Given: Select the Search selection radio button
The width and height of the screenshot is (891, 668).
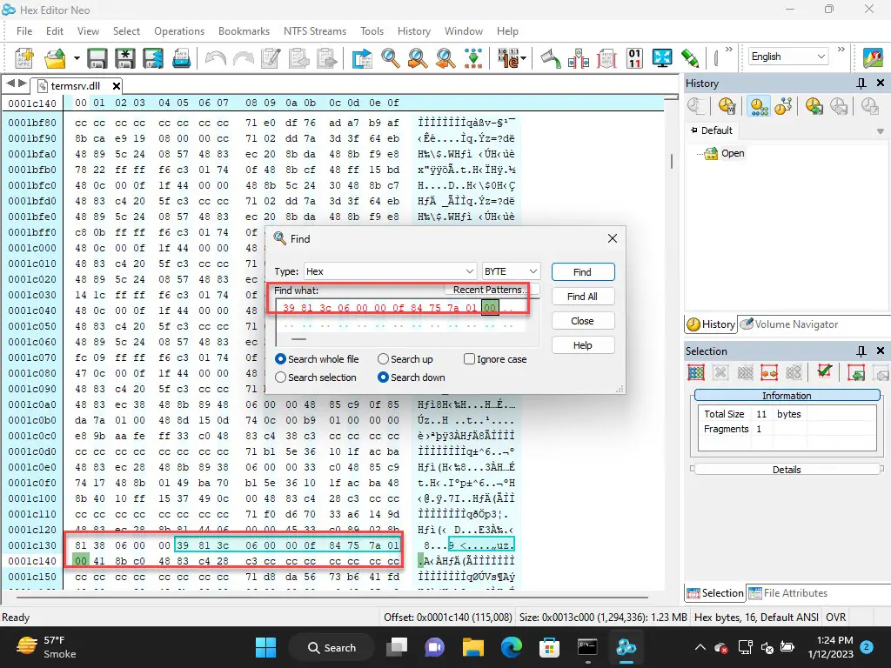Looking at the screenshot, I should [281, 377].
